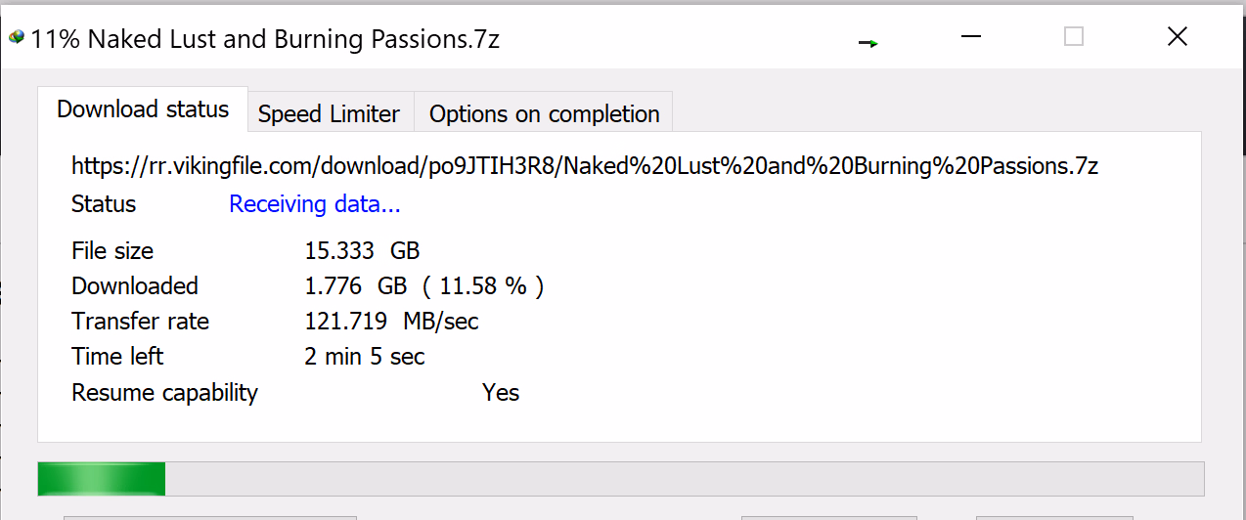The width and height of the screenshot is (1246, 520).
Task: Close the download progress dialog
Action: 1178,37
